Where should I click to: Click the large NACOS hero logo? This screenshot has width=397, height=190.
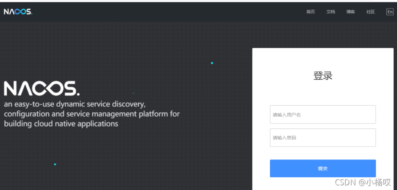tap(42, 88)
